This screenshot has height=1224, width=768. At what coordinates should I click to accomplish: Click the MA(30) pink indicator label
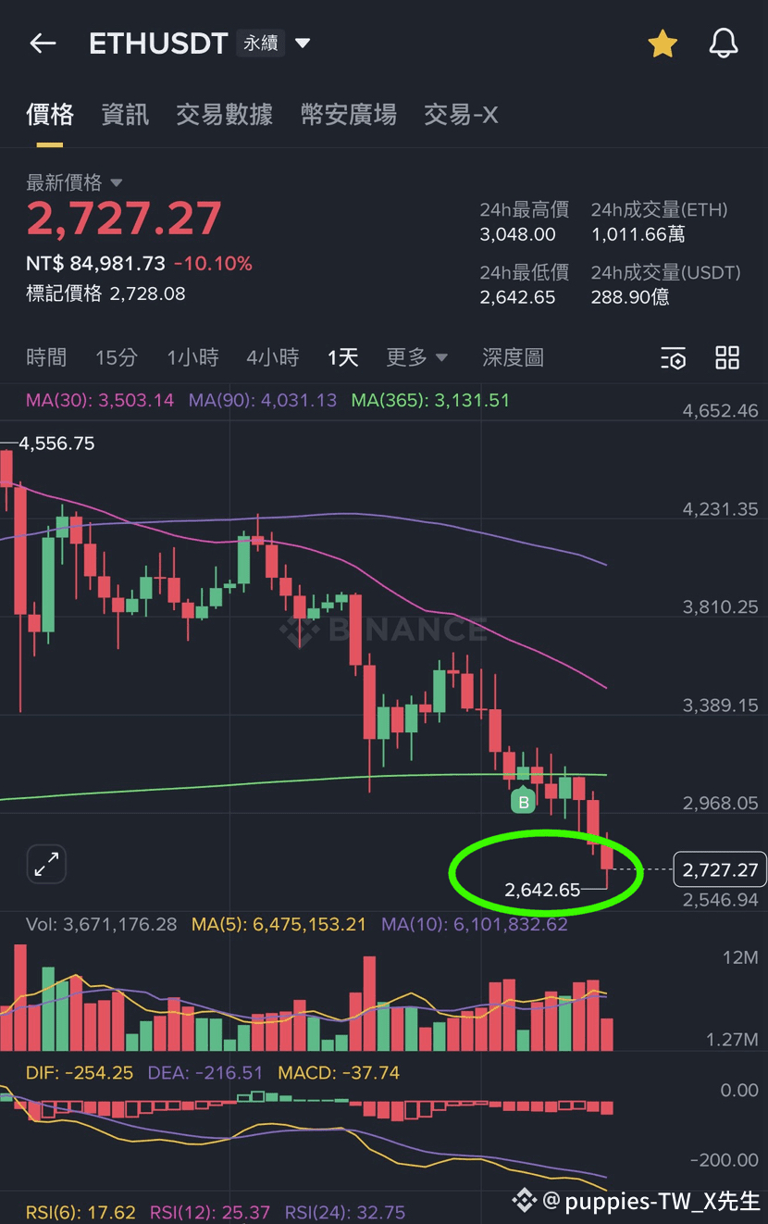100,401
